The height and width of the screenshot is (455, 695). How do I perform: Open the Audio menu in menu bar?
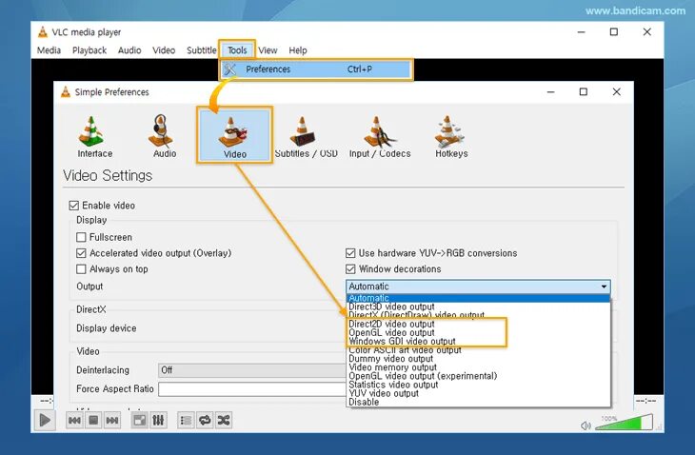click(x=129, y=50)
